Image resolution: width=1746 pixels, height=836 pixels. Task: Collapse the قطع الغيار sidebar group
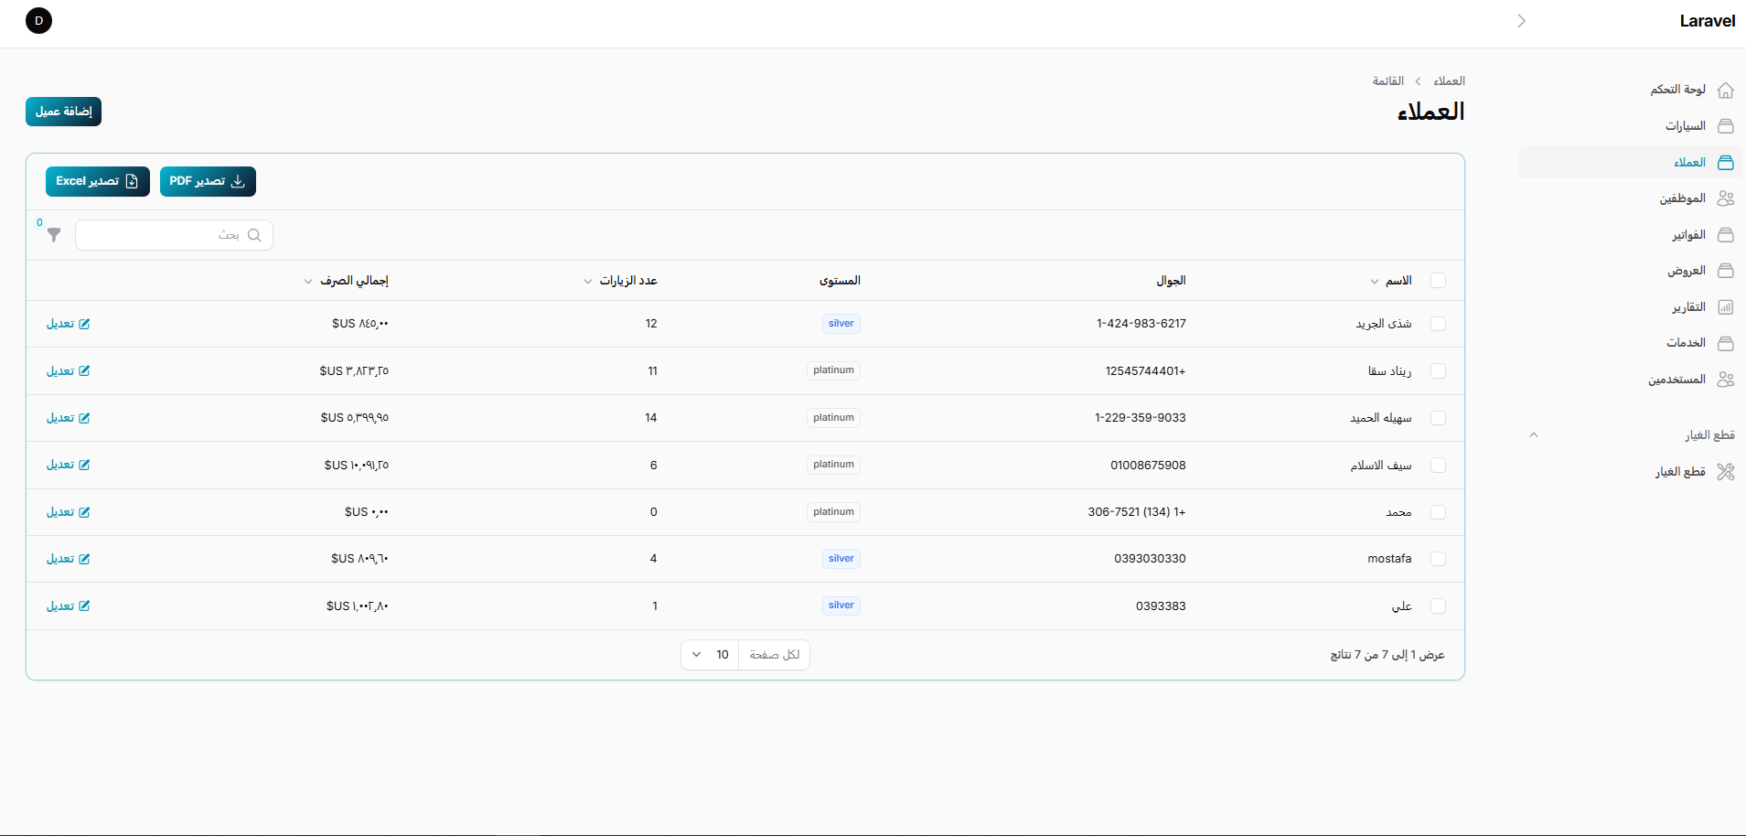pos(1534,435)
